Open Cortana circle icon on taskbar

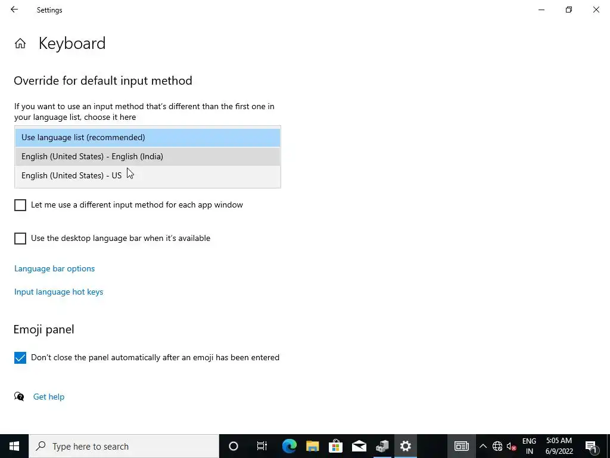pos(234,446)
